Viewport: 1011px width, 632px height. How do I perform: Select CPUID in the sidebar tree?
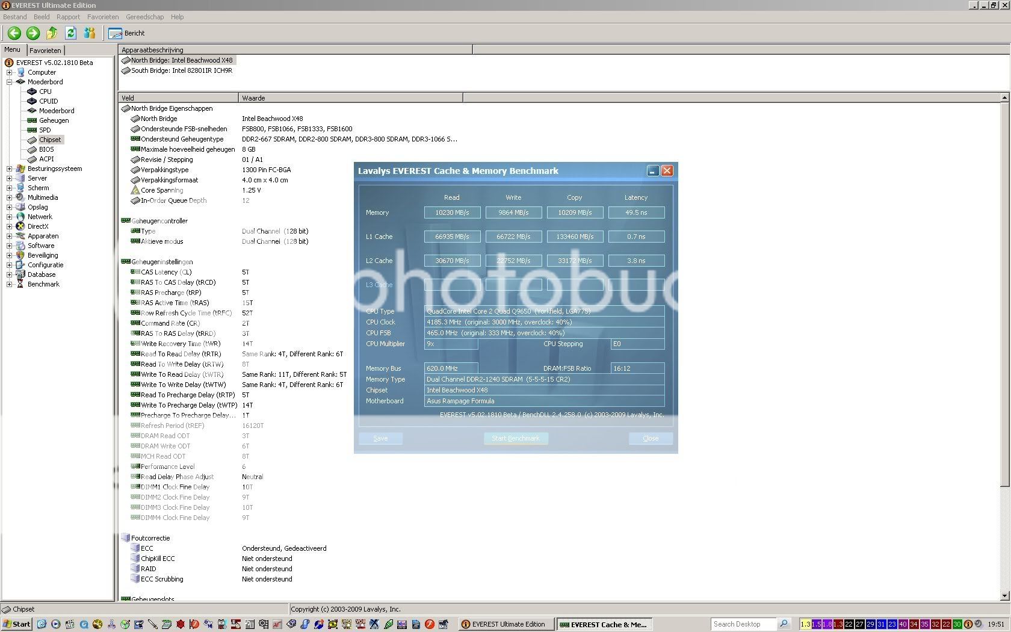pyautogui.click(x=43, y=101)
